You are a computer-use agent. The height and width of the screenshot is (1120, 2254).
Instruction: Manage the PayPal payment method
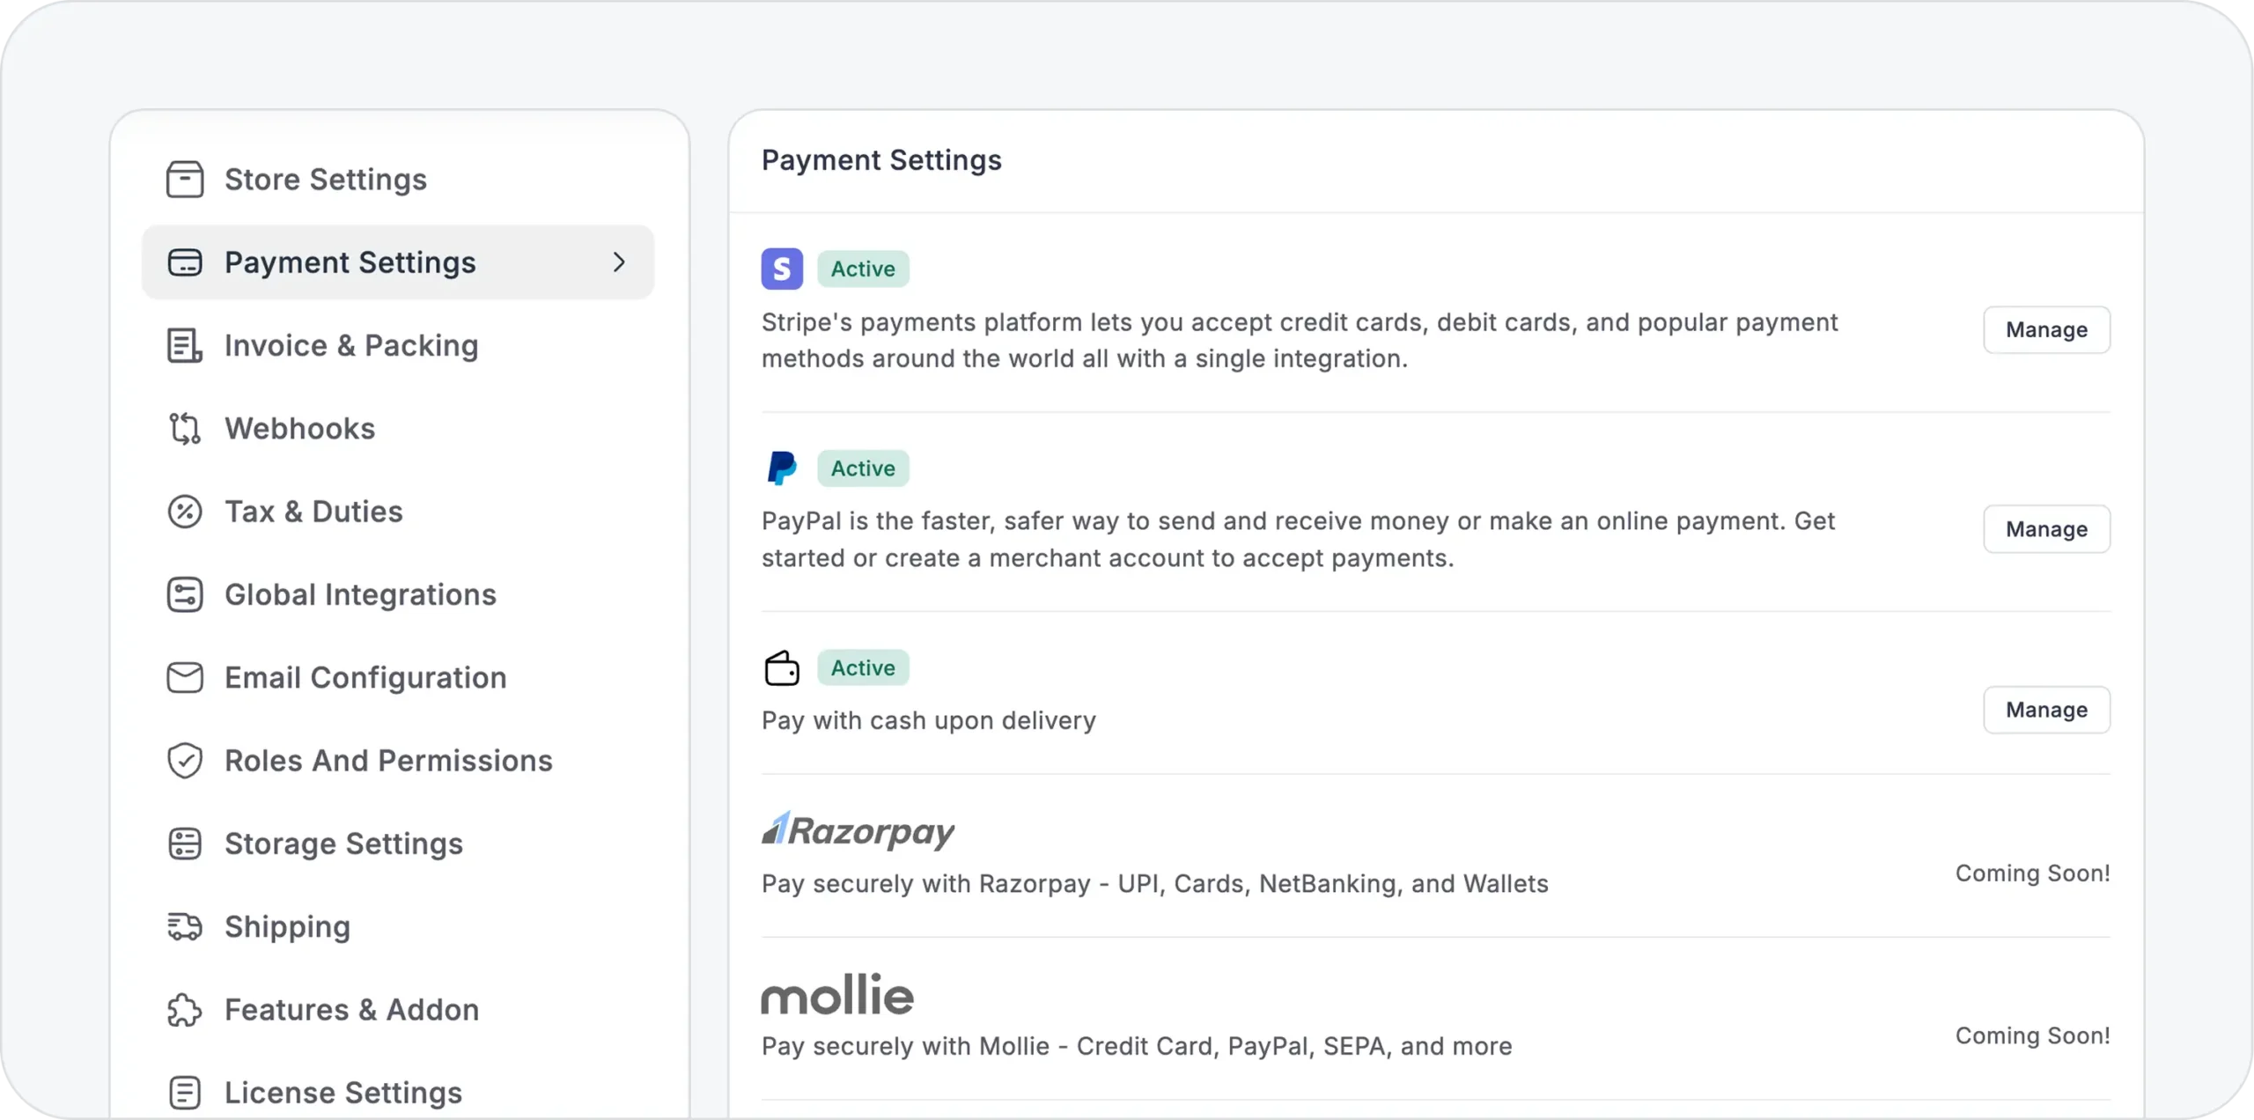pos(2046,529)
